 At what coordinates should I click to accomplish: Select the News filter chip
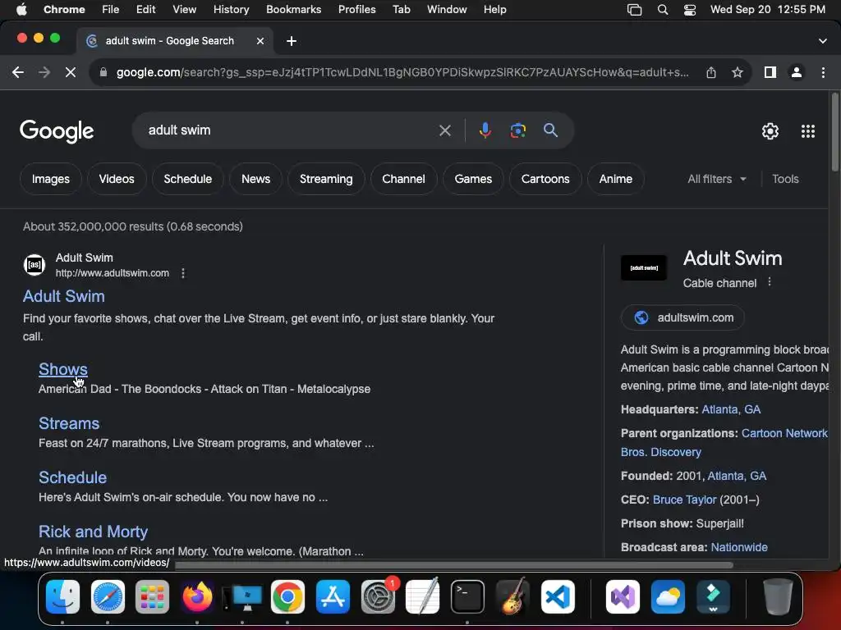tap(256, 179)
